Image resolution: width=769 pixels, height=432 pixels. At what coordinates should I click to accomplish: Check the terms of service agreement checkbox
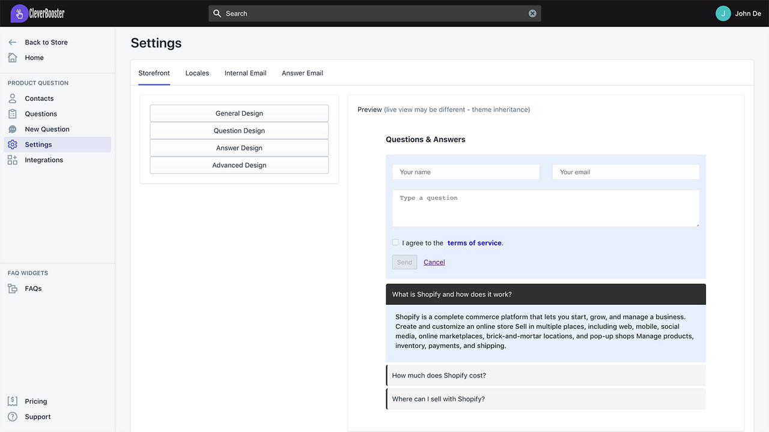click(395, 242)
